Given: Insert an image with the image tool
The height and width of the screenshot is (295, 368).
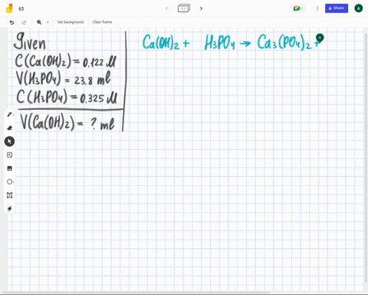Looking at the screenshot, I should [x=9, y=168].
